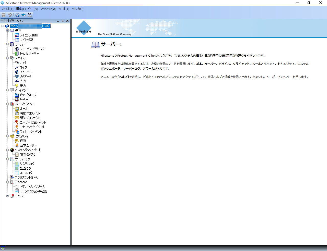Select the アナリティック イベント icon
The width and height of the screenshot is (327, 251).
tap(17, 127)
